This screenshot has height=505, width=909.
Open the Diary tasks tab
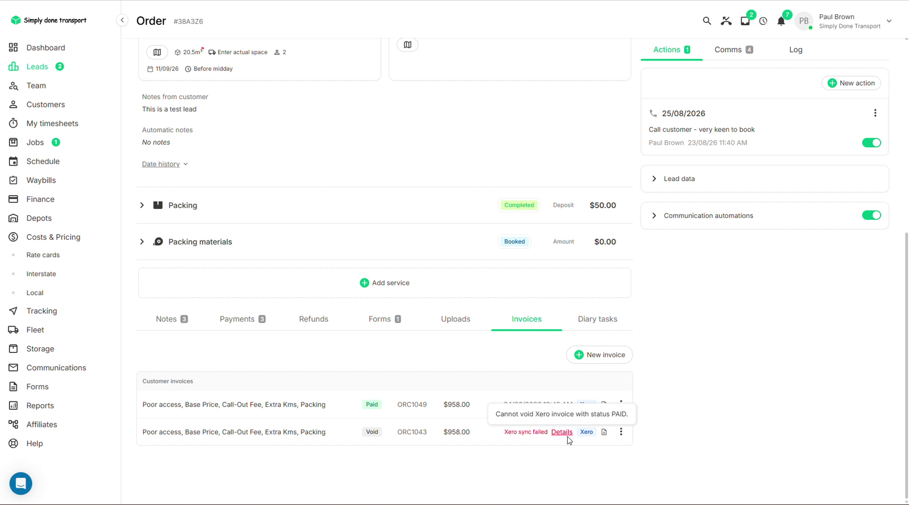[x=597, y=319]
